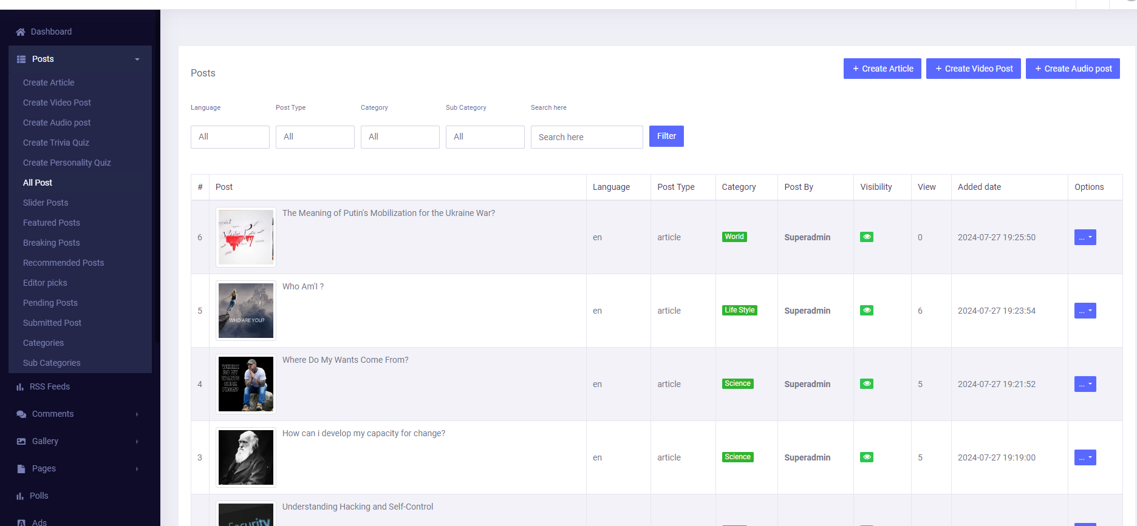
Task: Open the Language filter dropdown
Action: click(230, 137)
